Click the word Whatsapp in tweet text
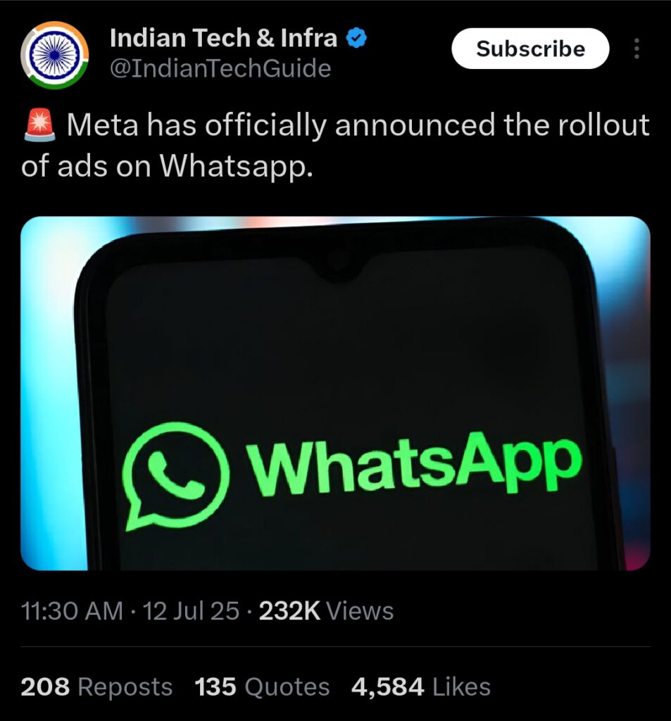The width and height of the screenshot is (671, 721). point(237,165)
